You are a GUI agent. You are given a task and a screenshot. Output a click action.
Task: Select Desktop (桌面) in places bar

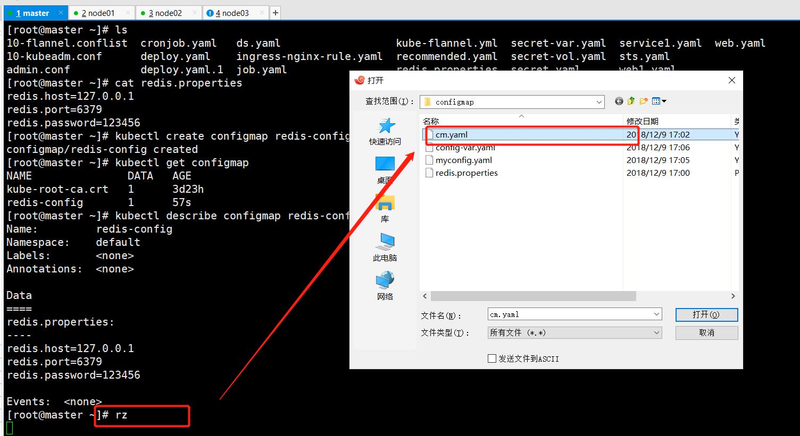pos(385,170)
